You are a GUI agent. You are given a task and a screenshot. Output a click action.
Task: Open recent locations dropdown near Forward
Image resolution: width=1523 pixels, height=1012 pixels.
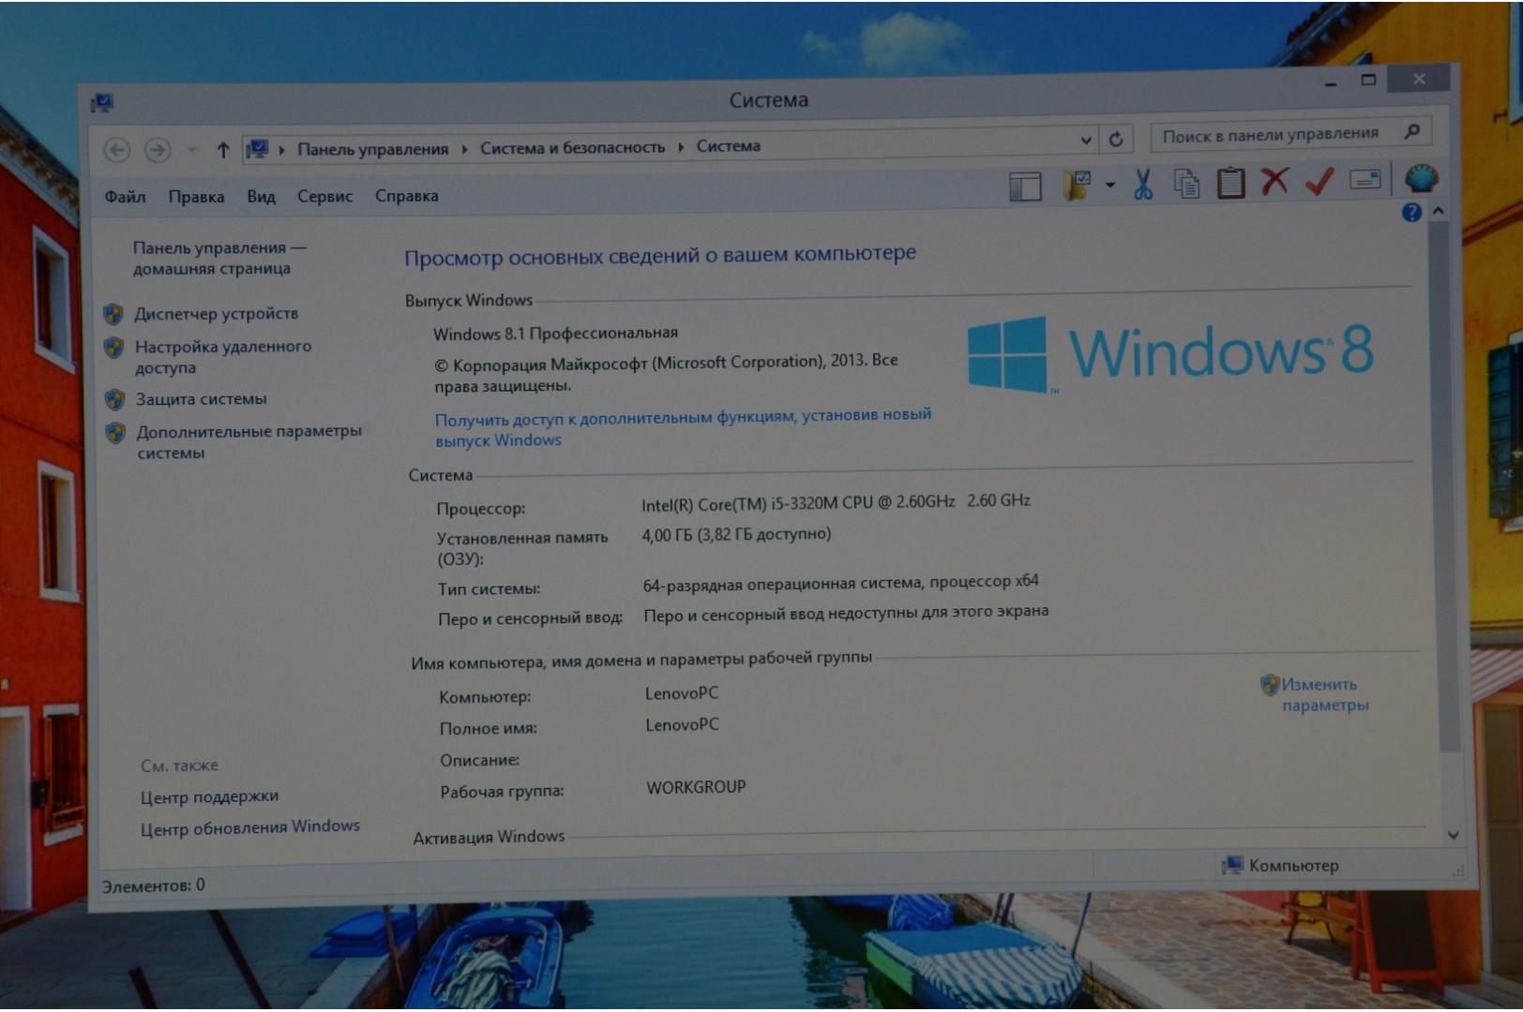point(191,150)
